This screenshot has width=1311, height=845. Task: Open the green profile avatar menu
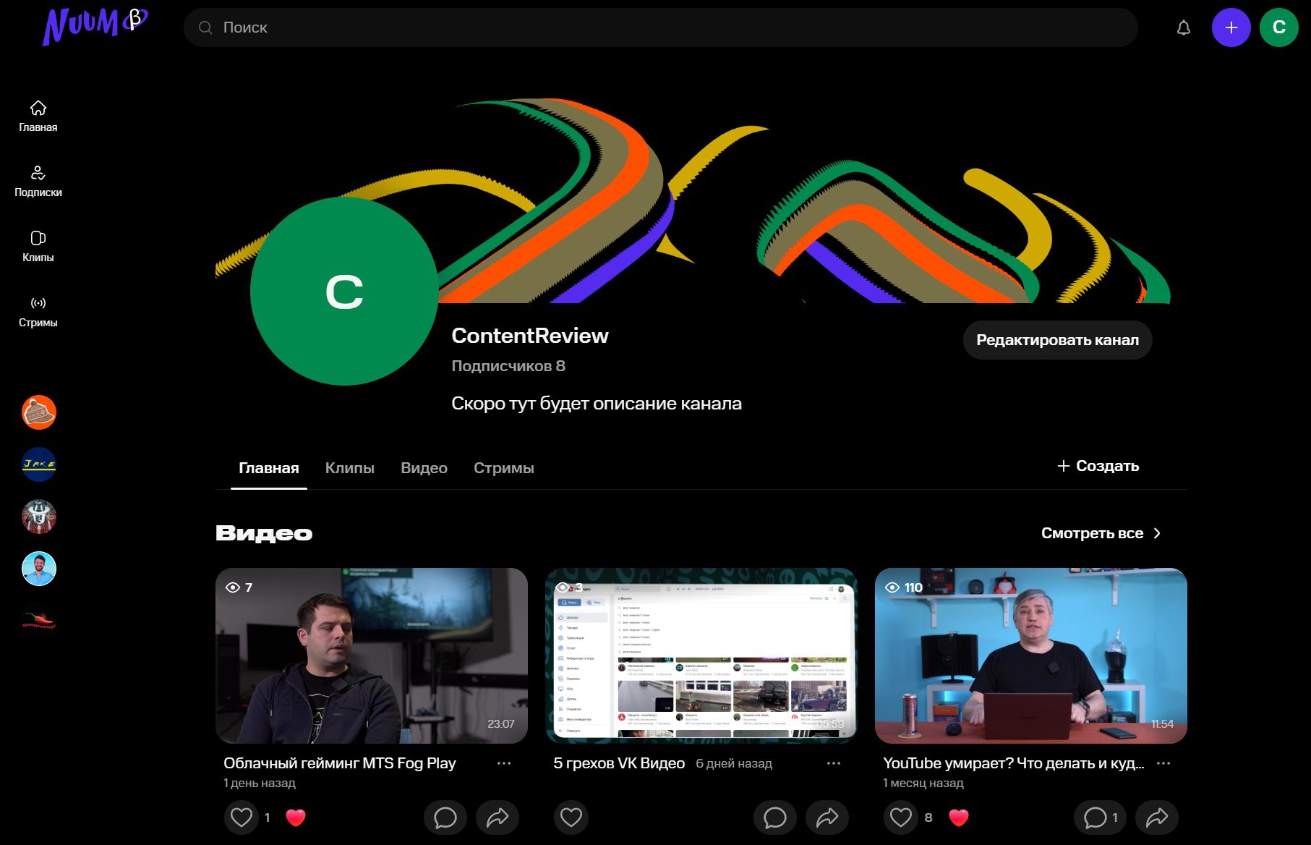coord(1278,27)
